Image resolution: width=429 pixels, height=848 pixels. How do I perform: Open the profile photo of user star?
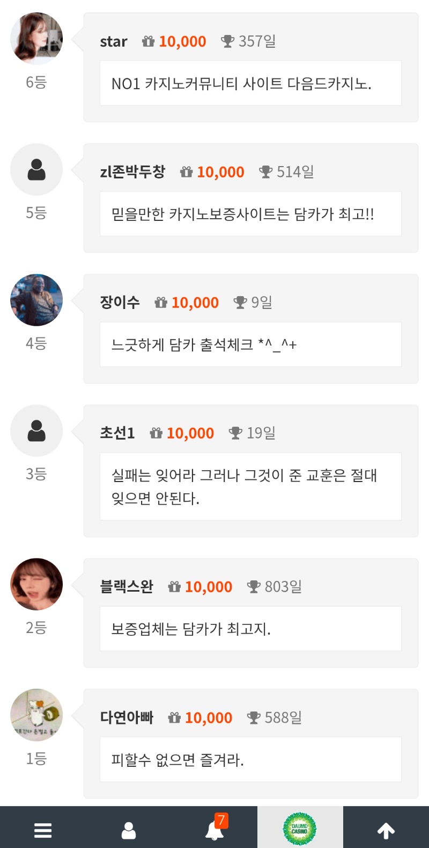coord(36,39)
